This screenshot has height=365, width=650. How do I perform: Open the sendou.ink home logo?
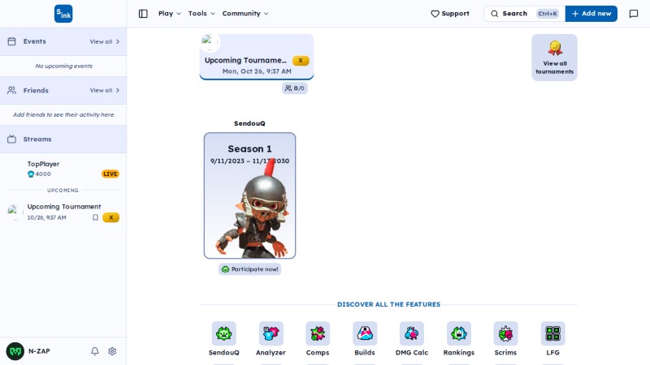click(x=63, y=14)
